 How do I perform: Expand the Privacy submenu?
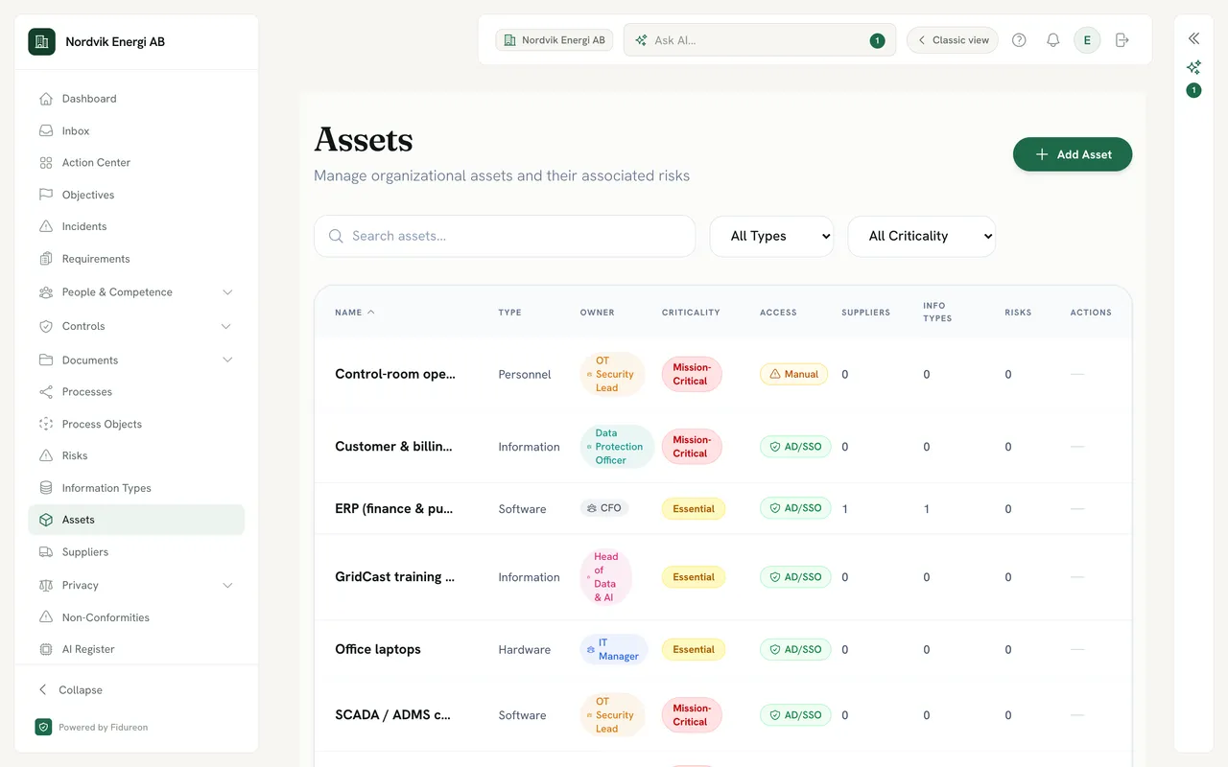[227, 585]
